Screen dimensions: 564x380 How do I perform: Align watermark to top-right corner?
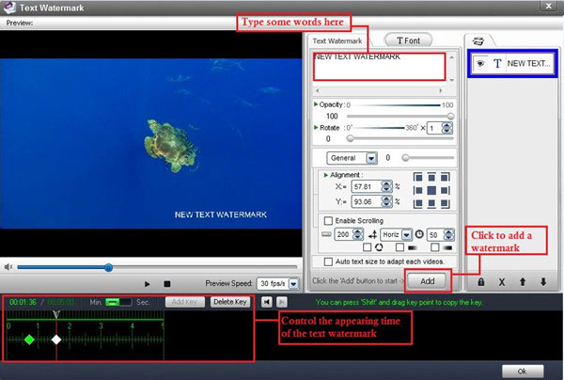point(446,177)
